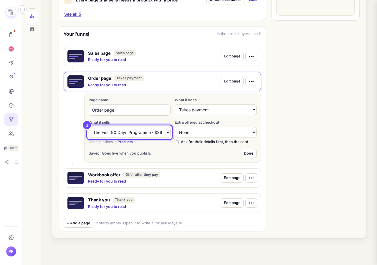Click Edit page for Thank you
The height and width of the screenshot is (265, 377).
point(232,203)
